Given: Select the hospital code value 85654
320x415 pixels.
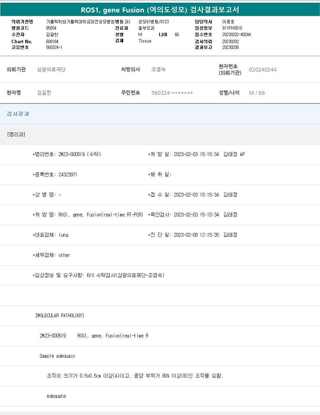Looking at the screenshot, I should 51,28.
